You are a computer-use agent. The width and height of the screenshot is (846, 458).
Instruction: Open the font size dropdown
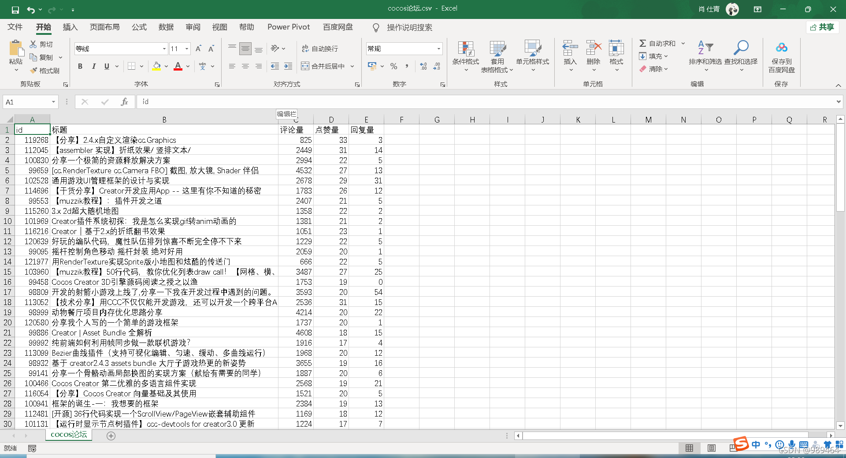point(187,48)
